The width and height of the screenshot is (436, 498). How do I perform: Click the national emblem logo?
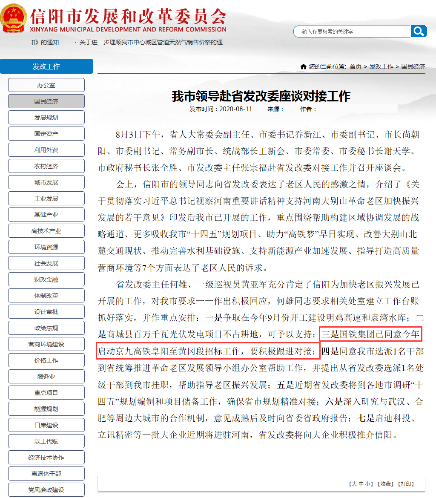coord(13,18)
